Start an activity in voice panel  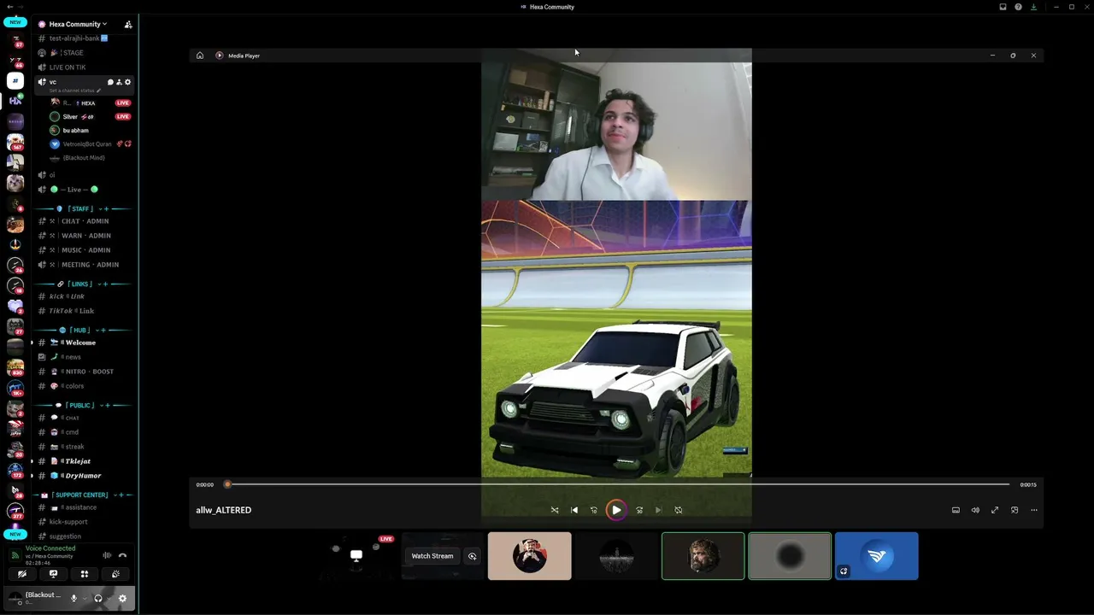coord(84,574)
